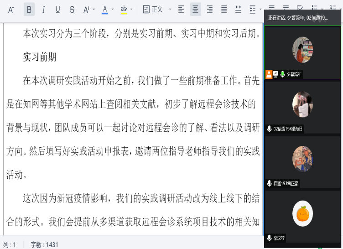Click the orange avatar of 李汶咛
Viewport: 343px width, 249px height.
point(302,213)
